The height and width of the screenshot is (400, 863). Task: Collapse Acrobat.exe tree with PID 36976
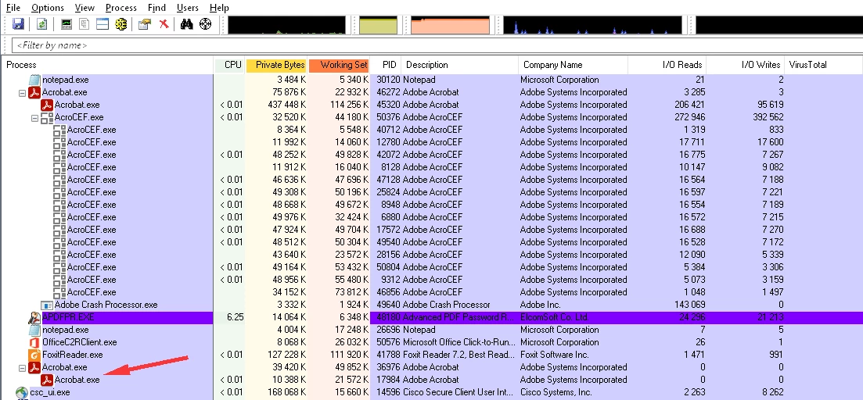pyautogui.click(x=22, y=368)
